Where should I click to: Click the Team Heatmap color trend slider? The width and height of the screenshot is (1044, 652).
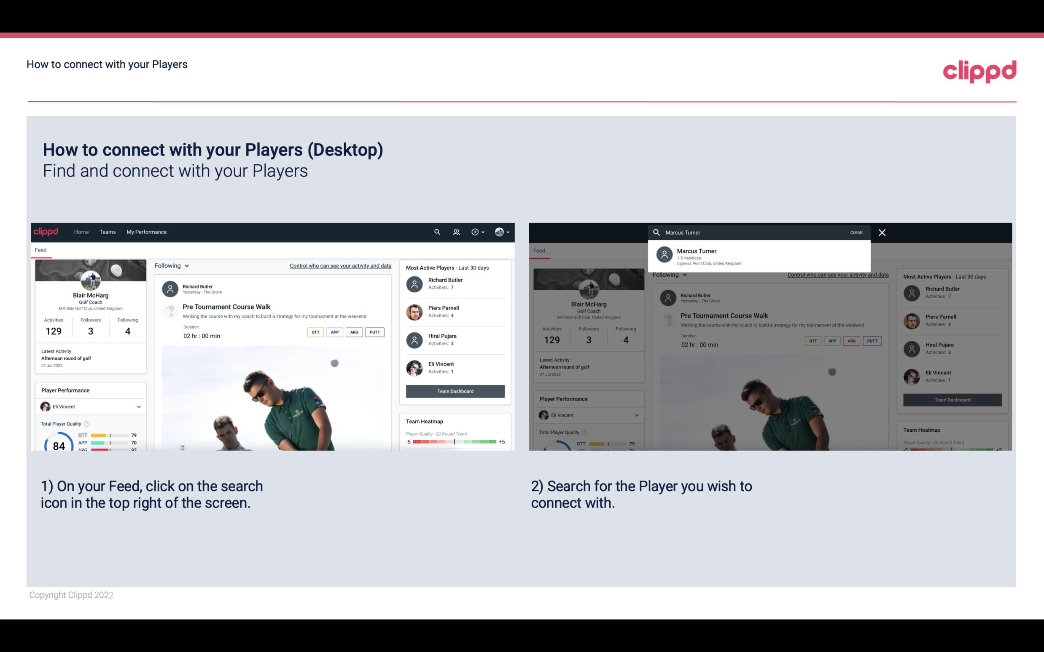tap(454, 442)
